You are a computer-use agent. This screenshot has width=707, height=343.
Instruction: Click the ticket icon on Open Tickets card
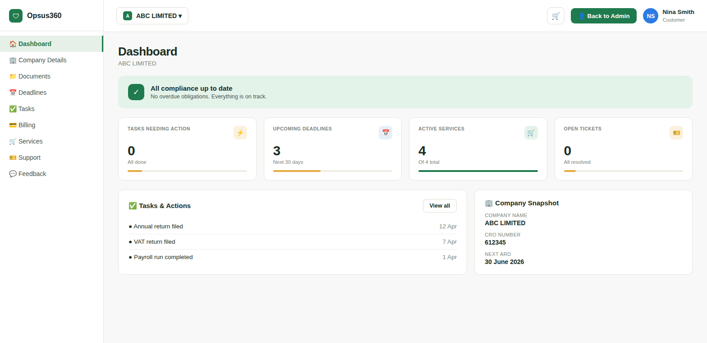676,133
